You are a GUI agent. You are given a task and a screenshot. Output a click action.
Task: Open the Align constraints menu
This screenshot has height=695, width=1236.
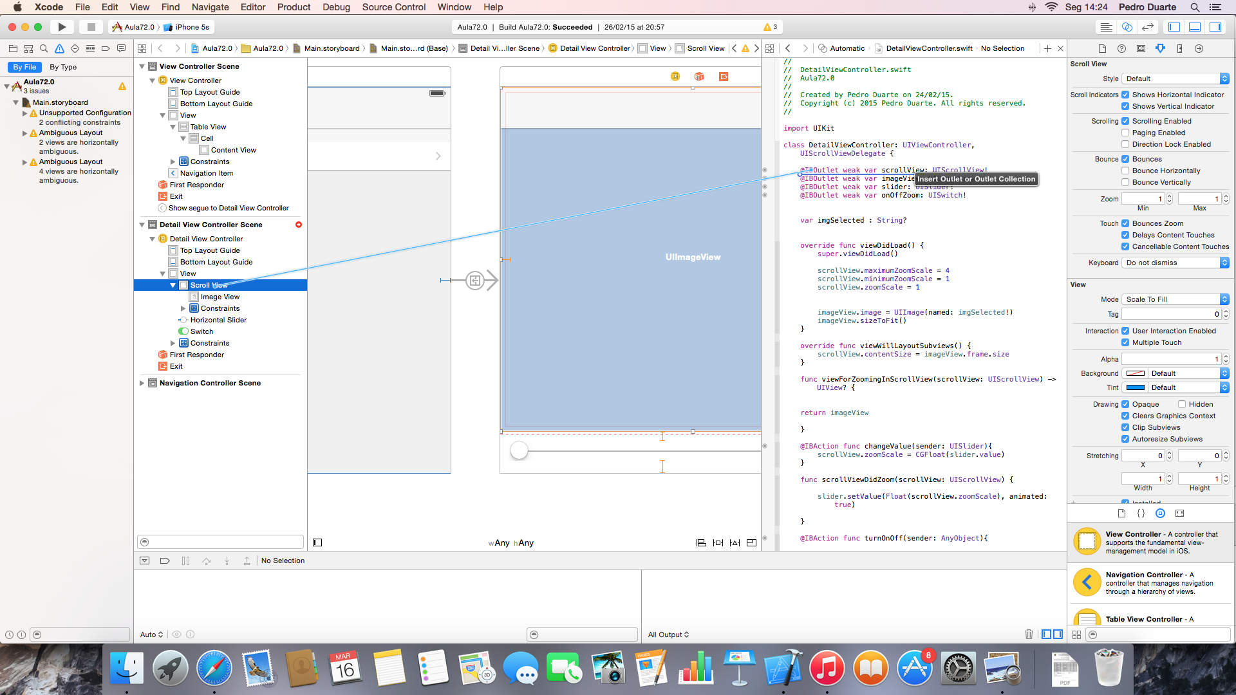click(x=701, y=542)
